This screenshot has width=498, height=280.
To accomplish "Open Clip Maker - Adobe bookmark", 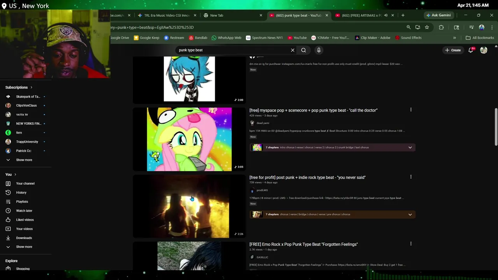I will [x=373, y=38].
